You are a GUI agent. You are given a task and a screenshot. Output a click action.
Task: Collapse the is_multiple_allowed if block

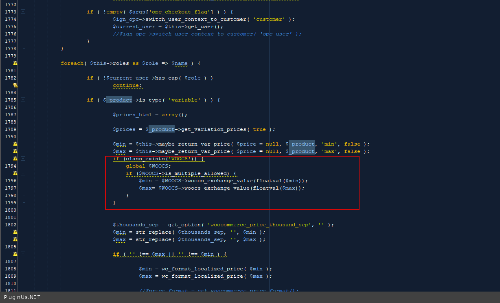pyautogui.click(x=23, y=173)
